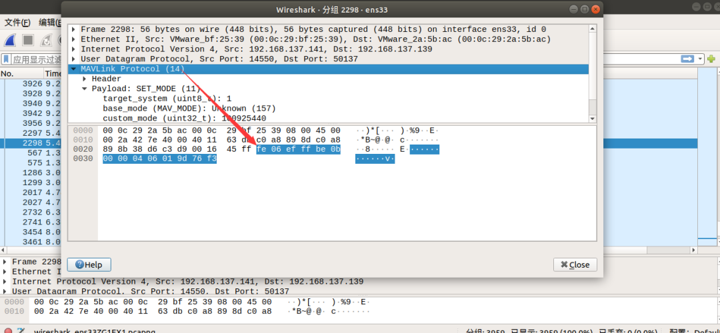Image resolution: width=720 pixels, height=333 pixels.
Task: Select packet row 2027
Action: click(31, 202)
